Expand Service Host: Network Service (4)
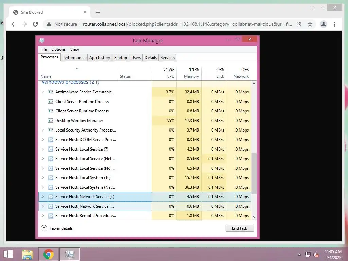The image size is (348, 261). coord(43,197)
